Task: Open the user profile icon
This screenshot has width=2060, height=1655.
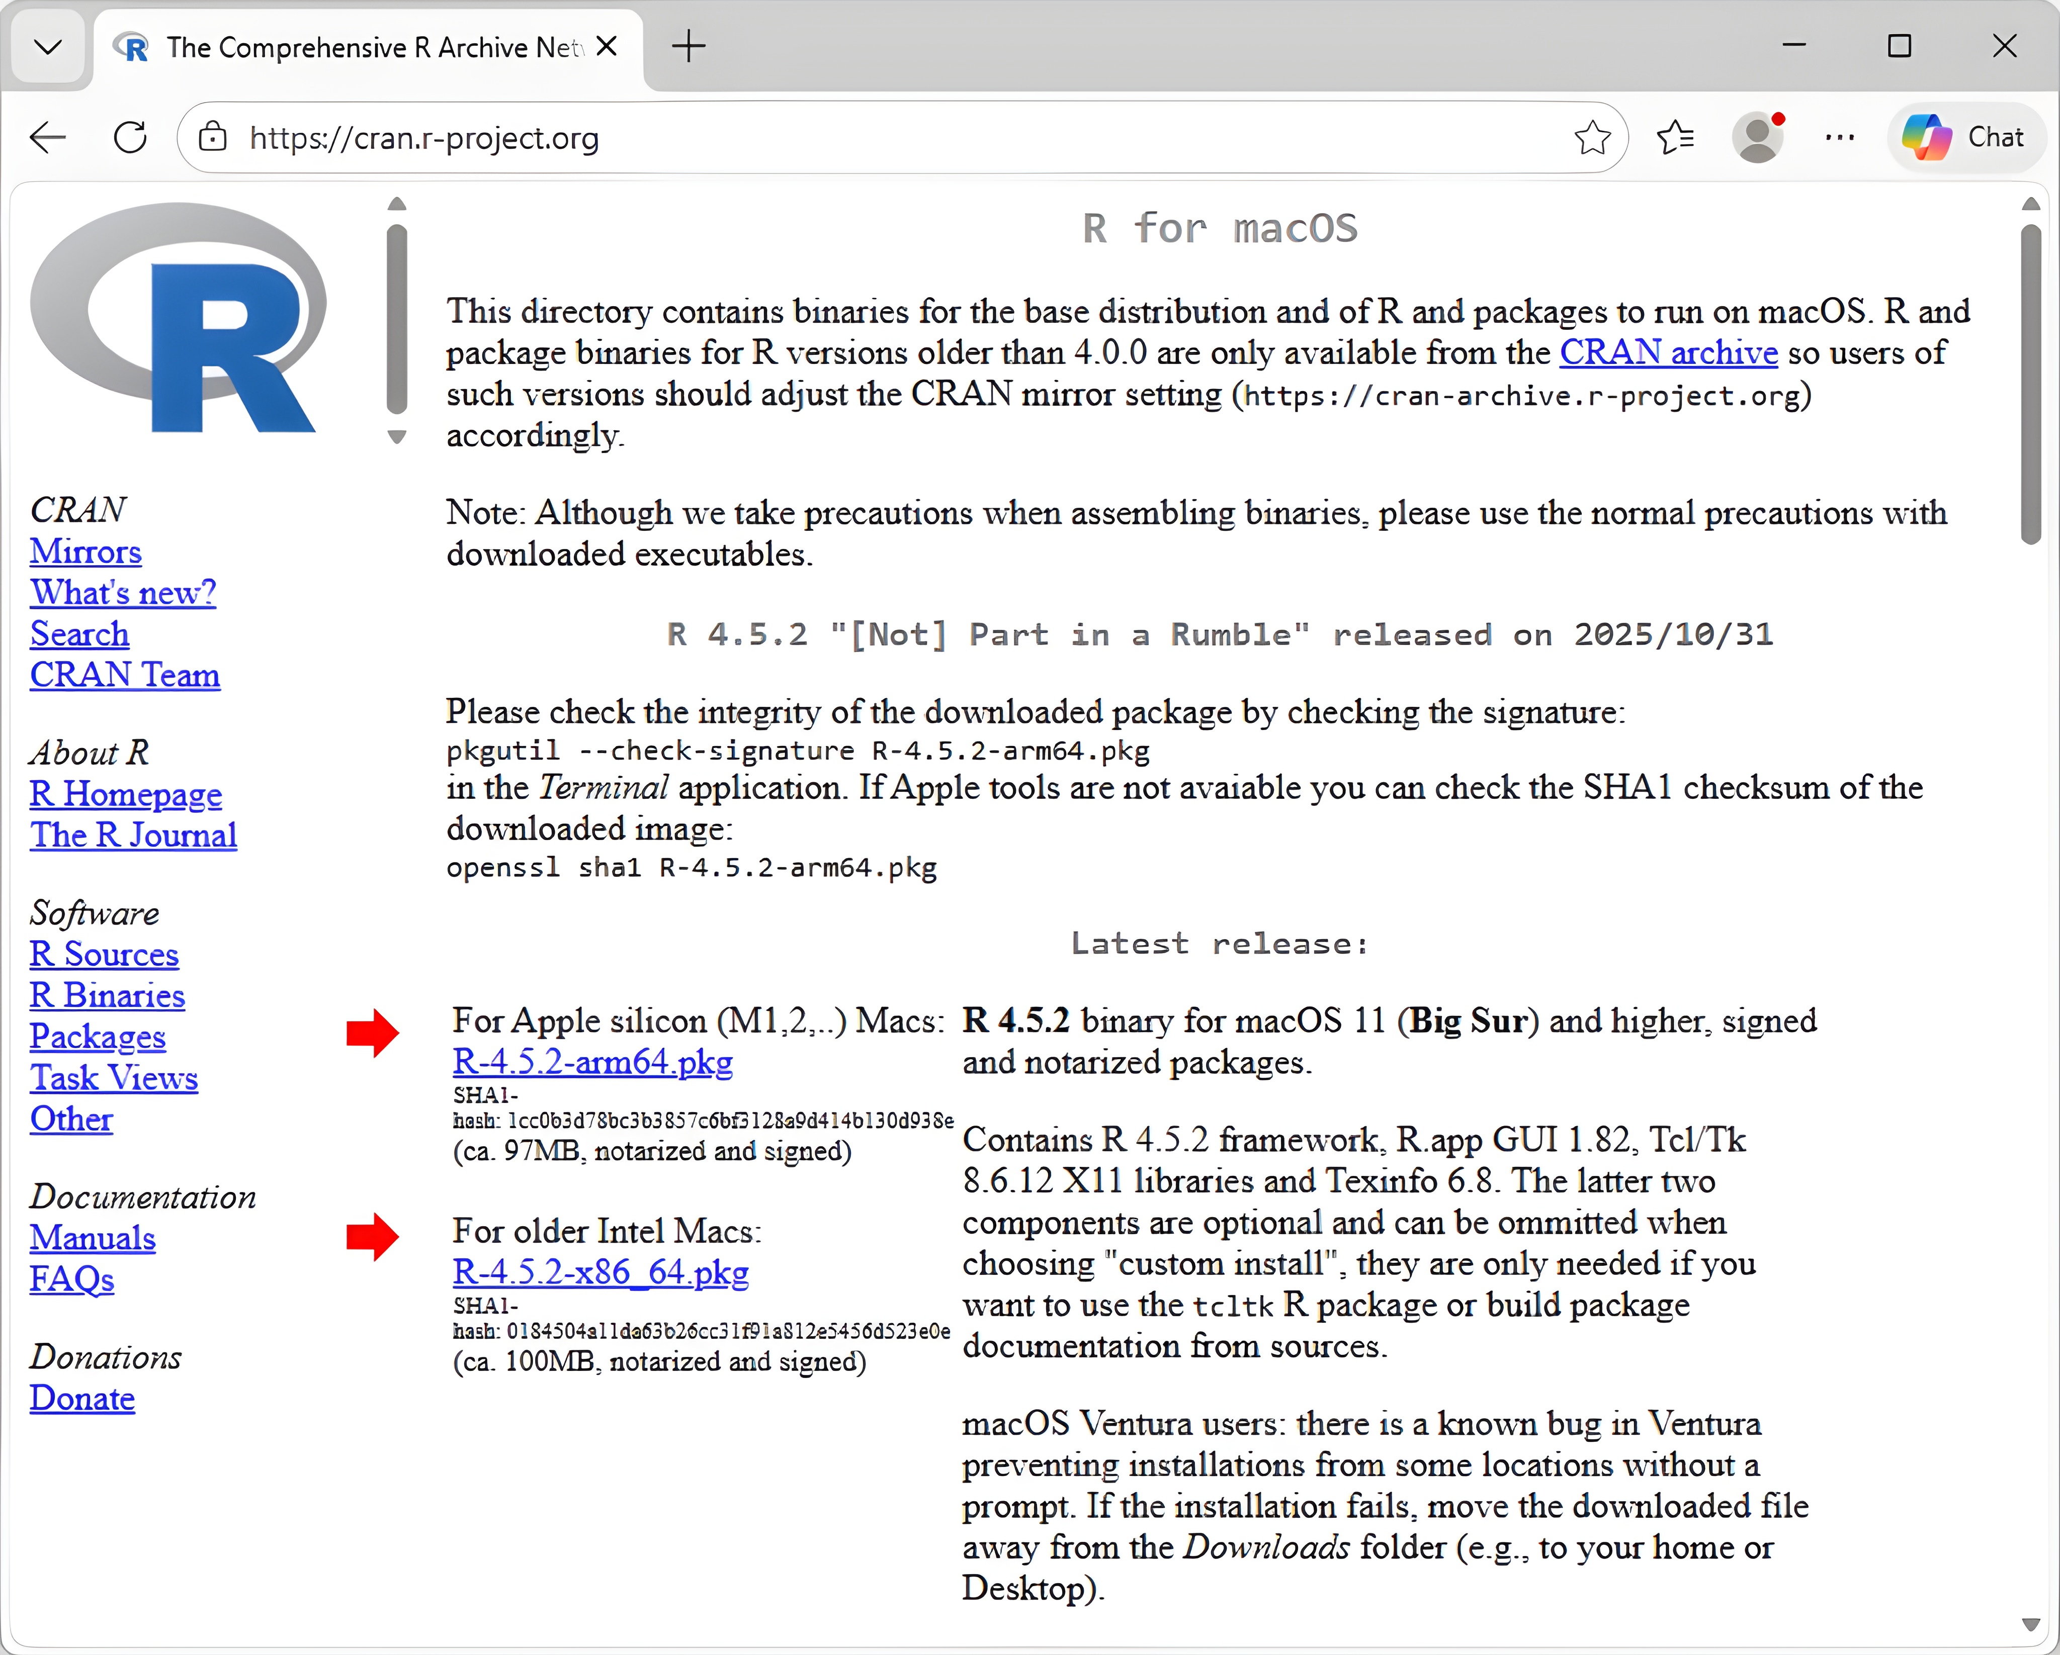Action: point(1758,138)
